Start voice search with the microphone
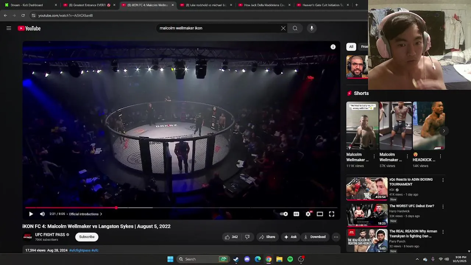Screen dimensions: 471x265 tap(312, 28)
